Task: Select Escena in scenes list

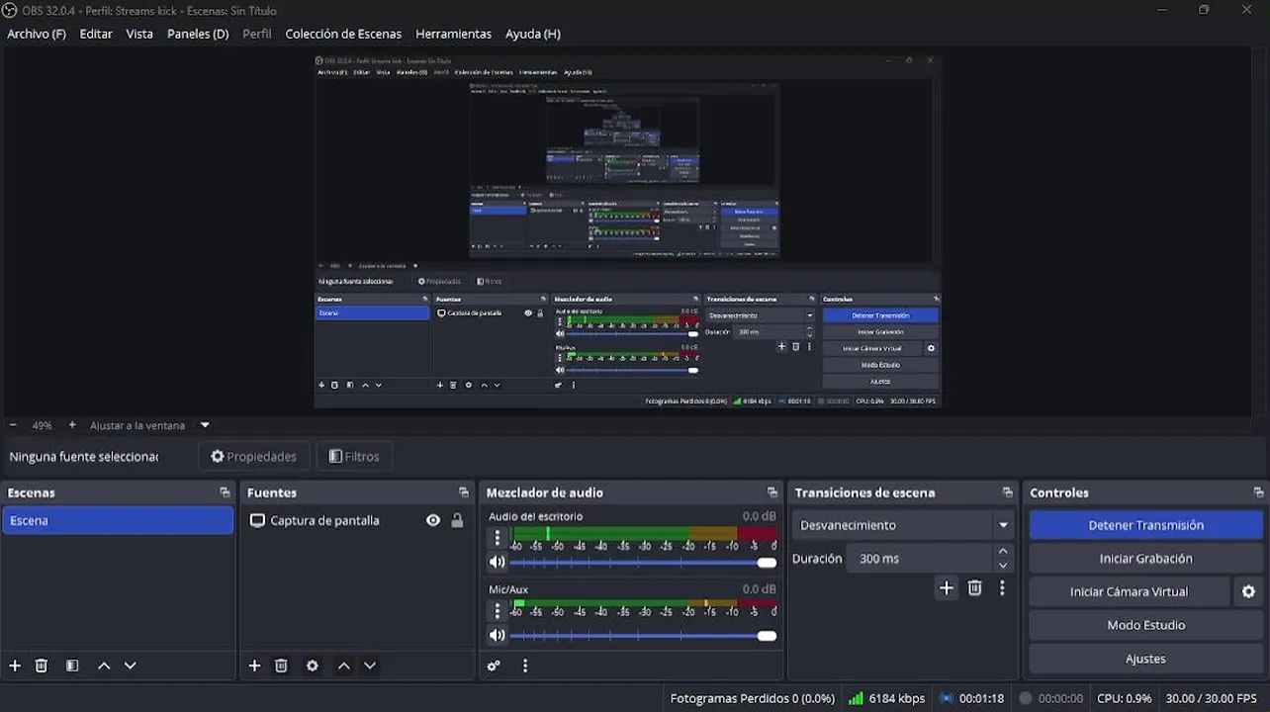Action: (x=118, y=520)
